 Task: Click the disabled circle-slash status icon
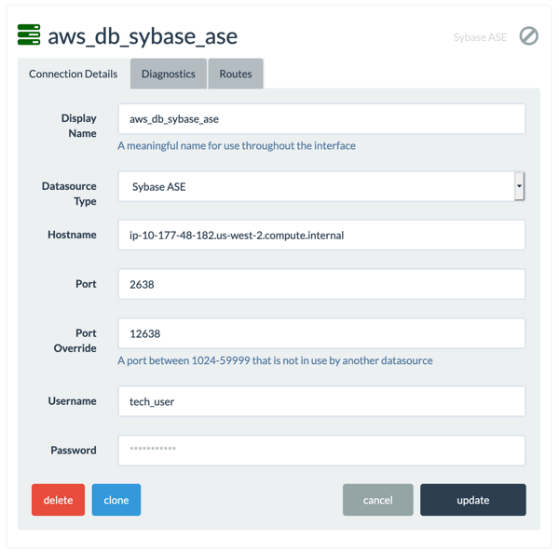click(528, 36)
